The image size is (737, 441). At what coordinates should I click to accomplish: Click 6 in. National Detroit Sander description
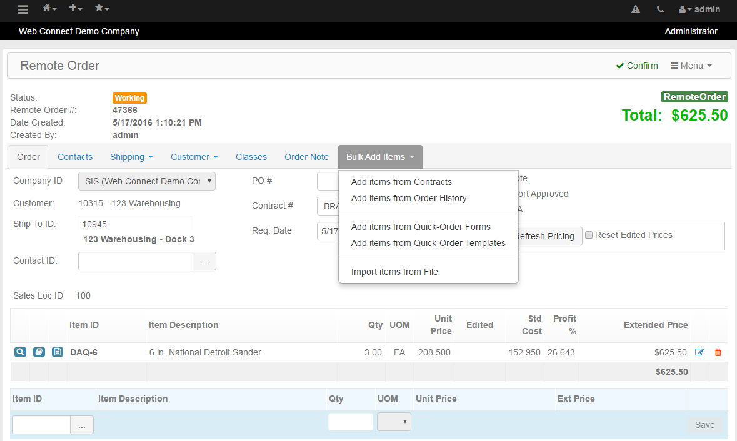[205, 352]
